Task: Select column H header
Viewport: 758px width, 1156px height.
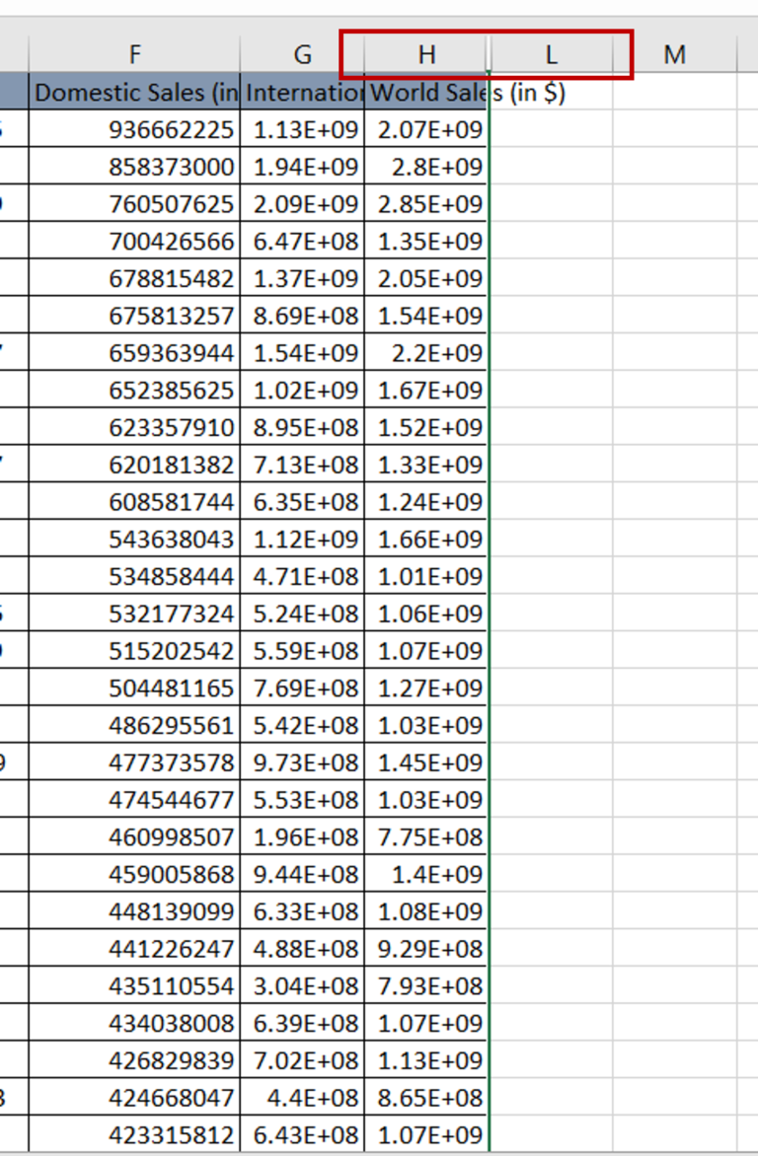Action: coord(426,54)
